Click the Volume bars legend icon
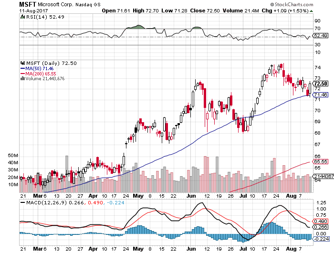 click(21, 79)
